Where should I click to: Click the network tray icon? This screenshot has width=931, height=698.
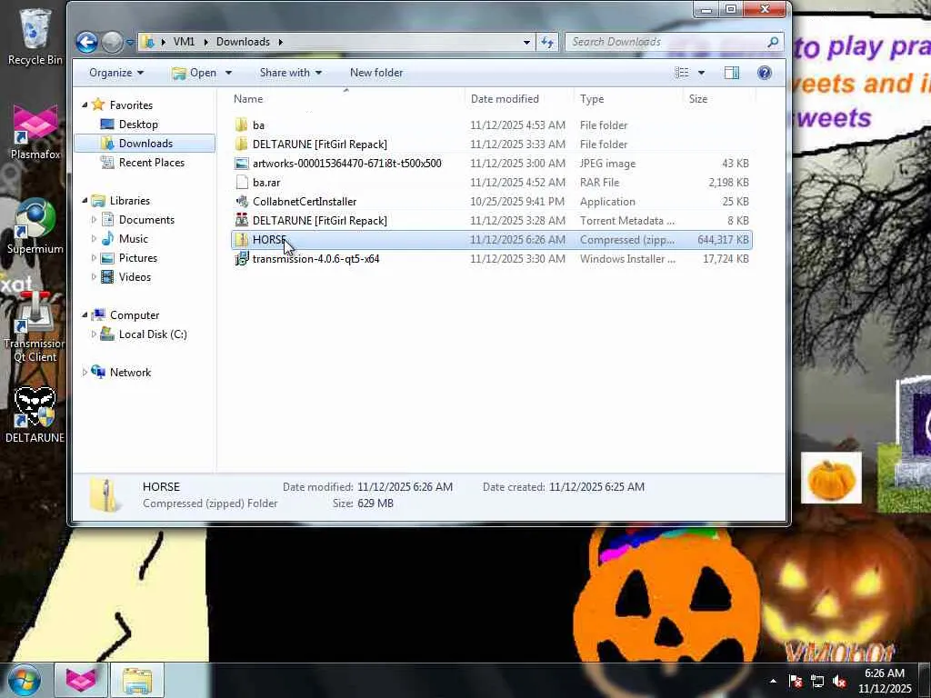(817, 682)
